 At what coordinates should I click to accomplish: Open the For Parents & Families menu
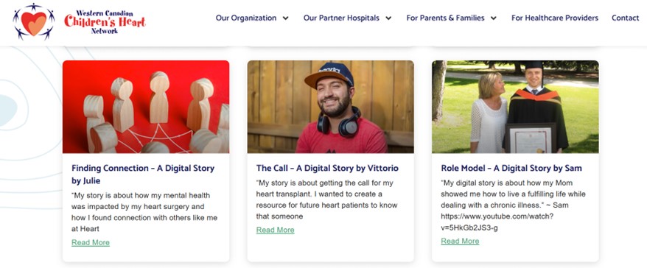pos(446,18)
